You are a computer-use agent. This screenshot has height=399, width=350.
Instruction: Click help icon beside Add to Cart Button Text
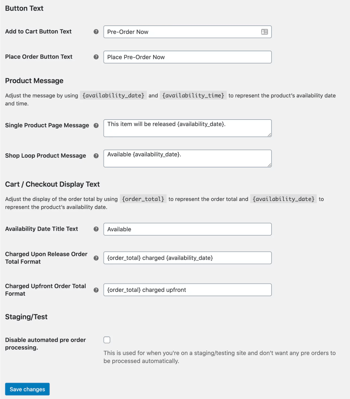(96, 32)
